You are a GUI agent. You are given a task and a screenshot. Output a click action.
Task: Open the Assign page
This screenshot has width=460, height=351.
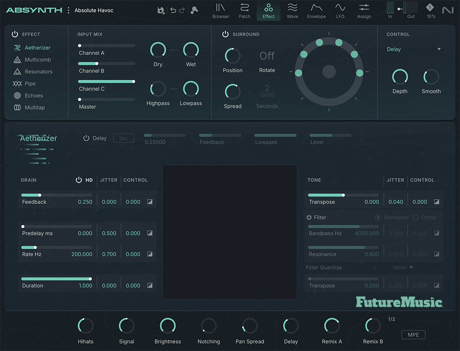point(364,11)
